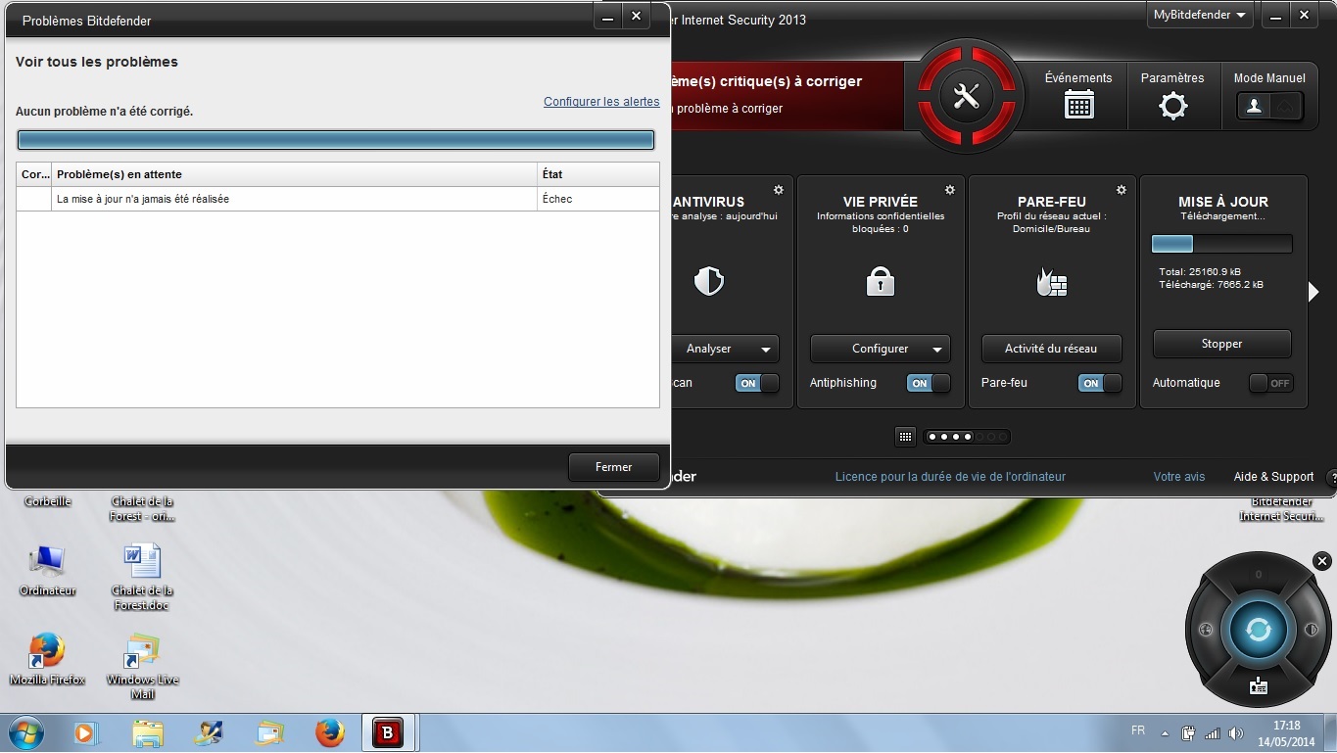Click the widget's top counter showing 0
The image size is (1337, 753).
click(1259, 575)
